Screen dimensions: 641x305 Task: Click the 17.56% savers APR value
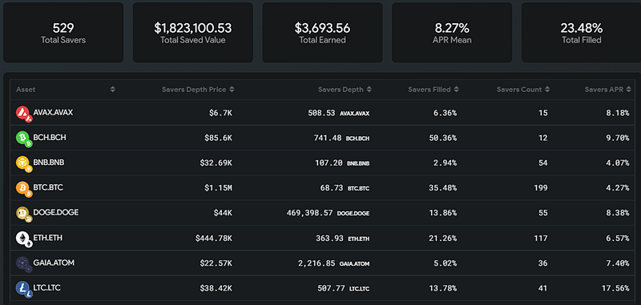pos(615,289)
